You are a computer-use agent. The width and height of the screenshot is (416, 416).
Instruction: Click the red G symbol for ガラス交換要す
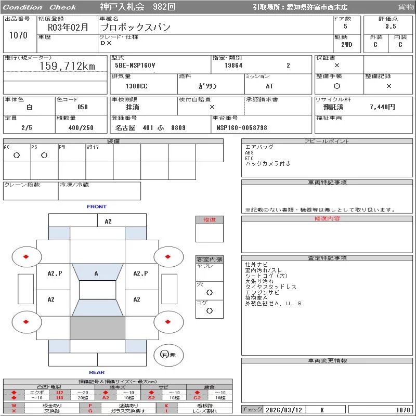pos(90,411)
